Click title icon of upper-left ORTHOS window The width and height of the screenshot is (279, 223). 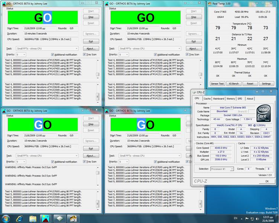[x=4, y=4]
